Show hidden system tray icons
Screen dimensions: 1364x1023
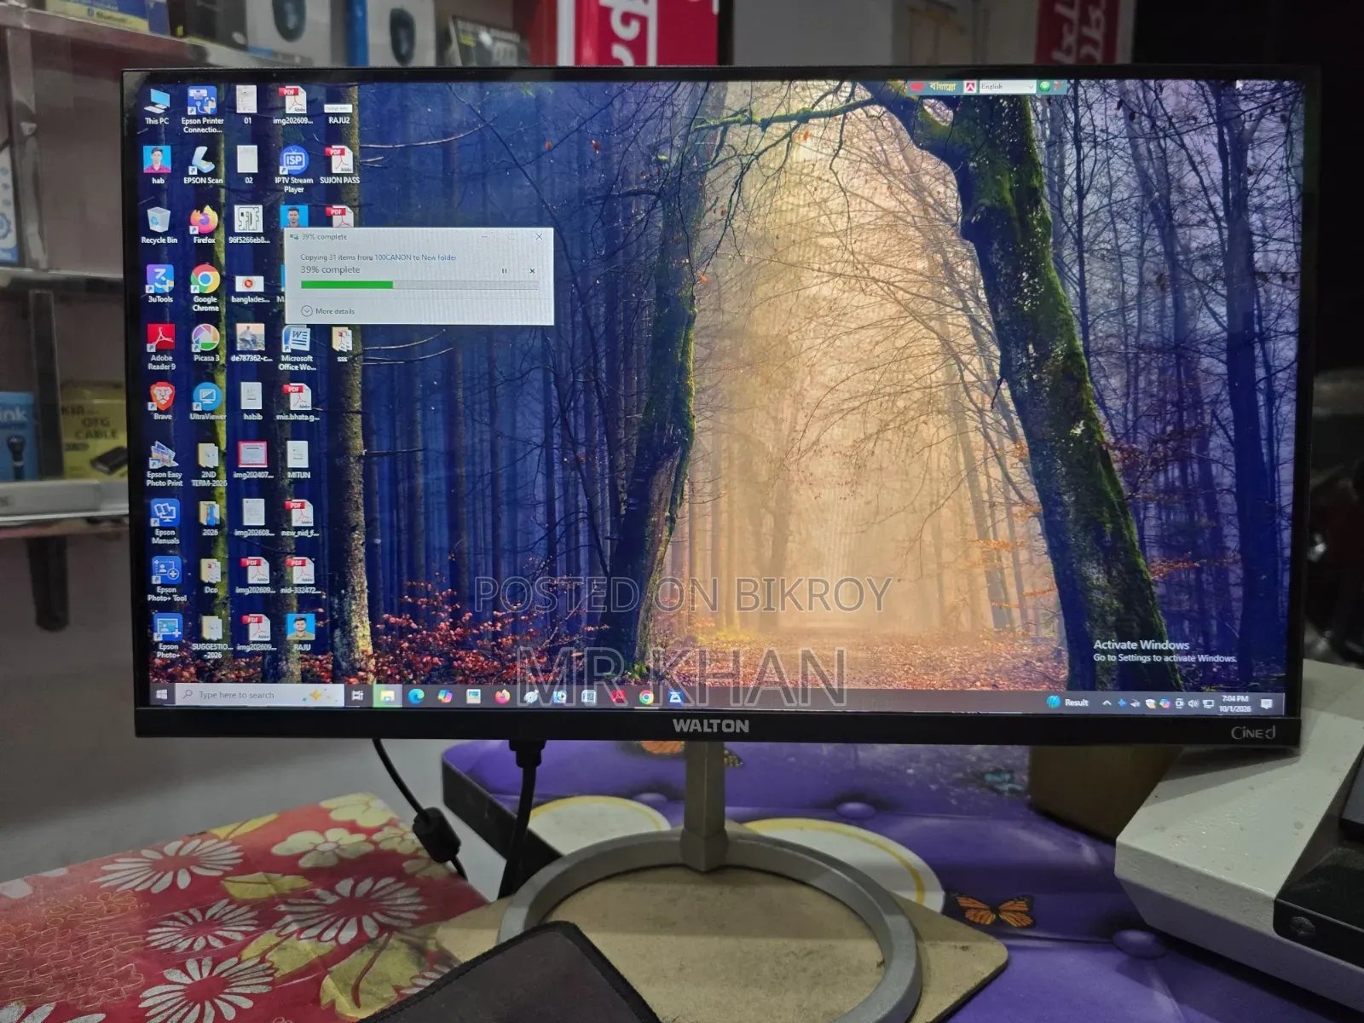point(1107,702)
